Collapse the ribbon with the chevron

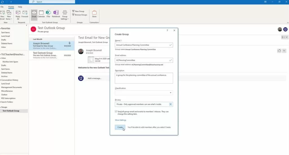288,23
